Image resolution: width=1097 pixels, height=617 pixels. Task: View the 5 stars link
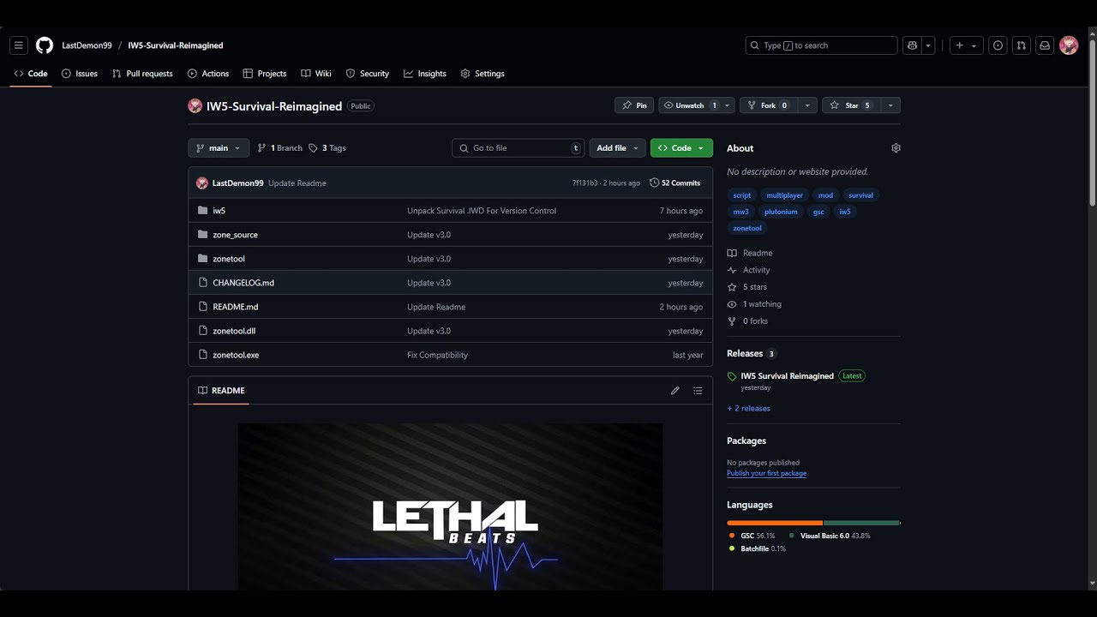coord(747,287)
